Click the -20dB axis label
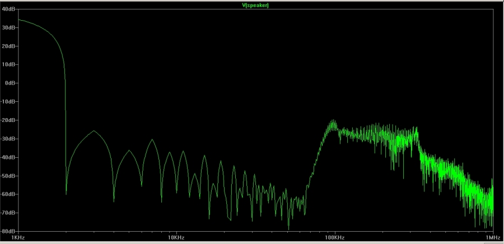Image resolution: width=504 pixels, height=244 pixels. (x=7, y=120)
